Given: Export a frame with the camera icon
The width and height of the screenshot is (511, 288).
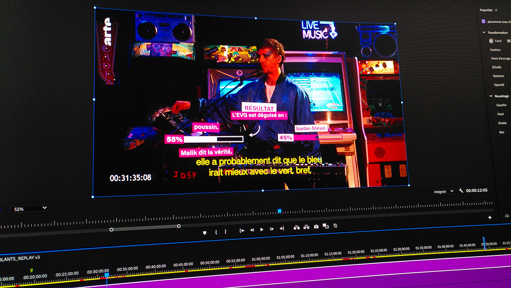Looking at the screenshot, I should (x=316, y=227).
